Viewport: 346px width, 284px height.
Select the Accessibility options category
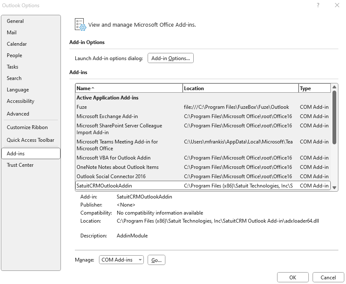[x=31, y=101]
